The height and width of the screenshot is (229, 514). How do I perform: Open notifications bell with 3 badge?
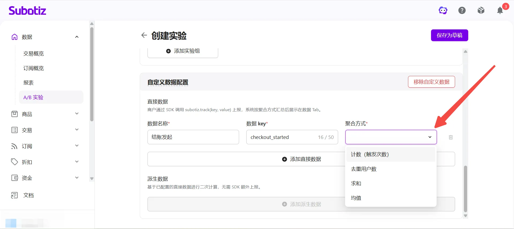coord(500,10)
